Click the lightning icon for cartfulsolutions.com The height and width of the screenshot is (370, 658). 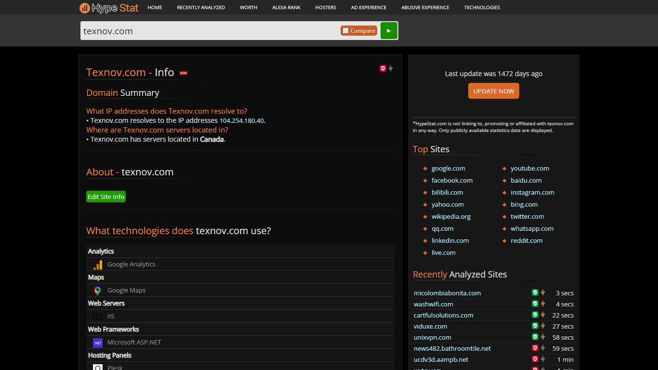click(x=543, y=315)
